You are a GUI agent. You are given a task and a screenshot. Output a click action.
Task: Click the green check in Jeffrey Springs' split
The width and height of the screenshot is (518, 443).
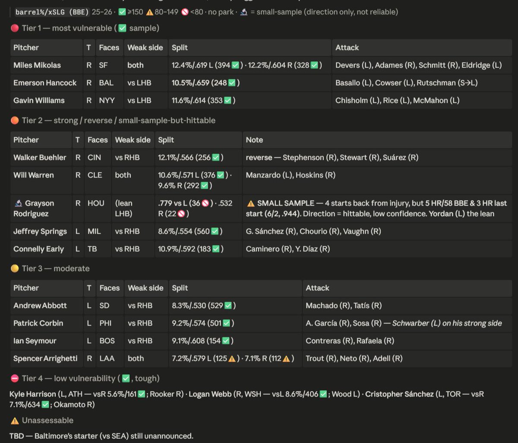214,231
